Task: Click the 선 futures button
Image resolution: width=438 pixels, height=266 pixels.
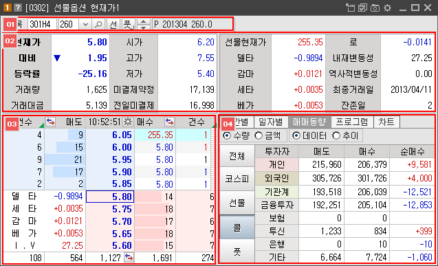Action: point(113,25)
